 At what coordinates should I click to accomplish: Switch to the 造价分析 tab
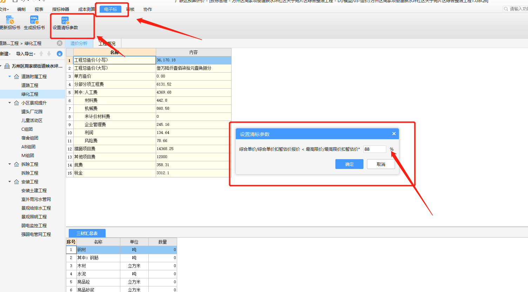pyautogui.click(x=79, y=43)
